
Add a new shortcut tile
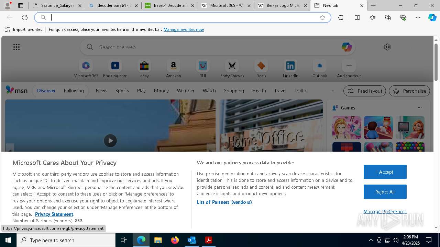(x=349, y=69)
